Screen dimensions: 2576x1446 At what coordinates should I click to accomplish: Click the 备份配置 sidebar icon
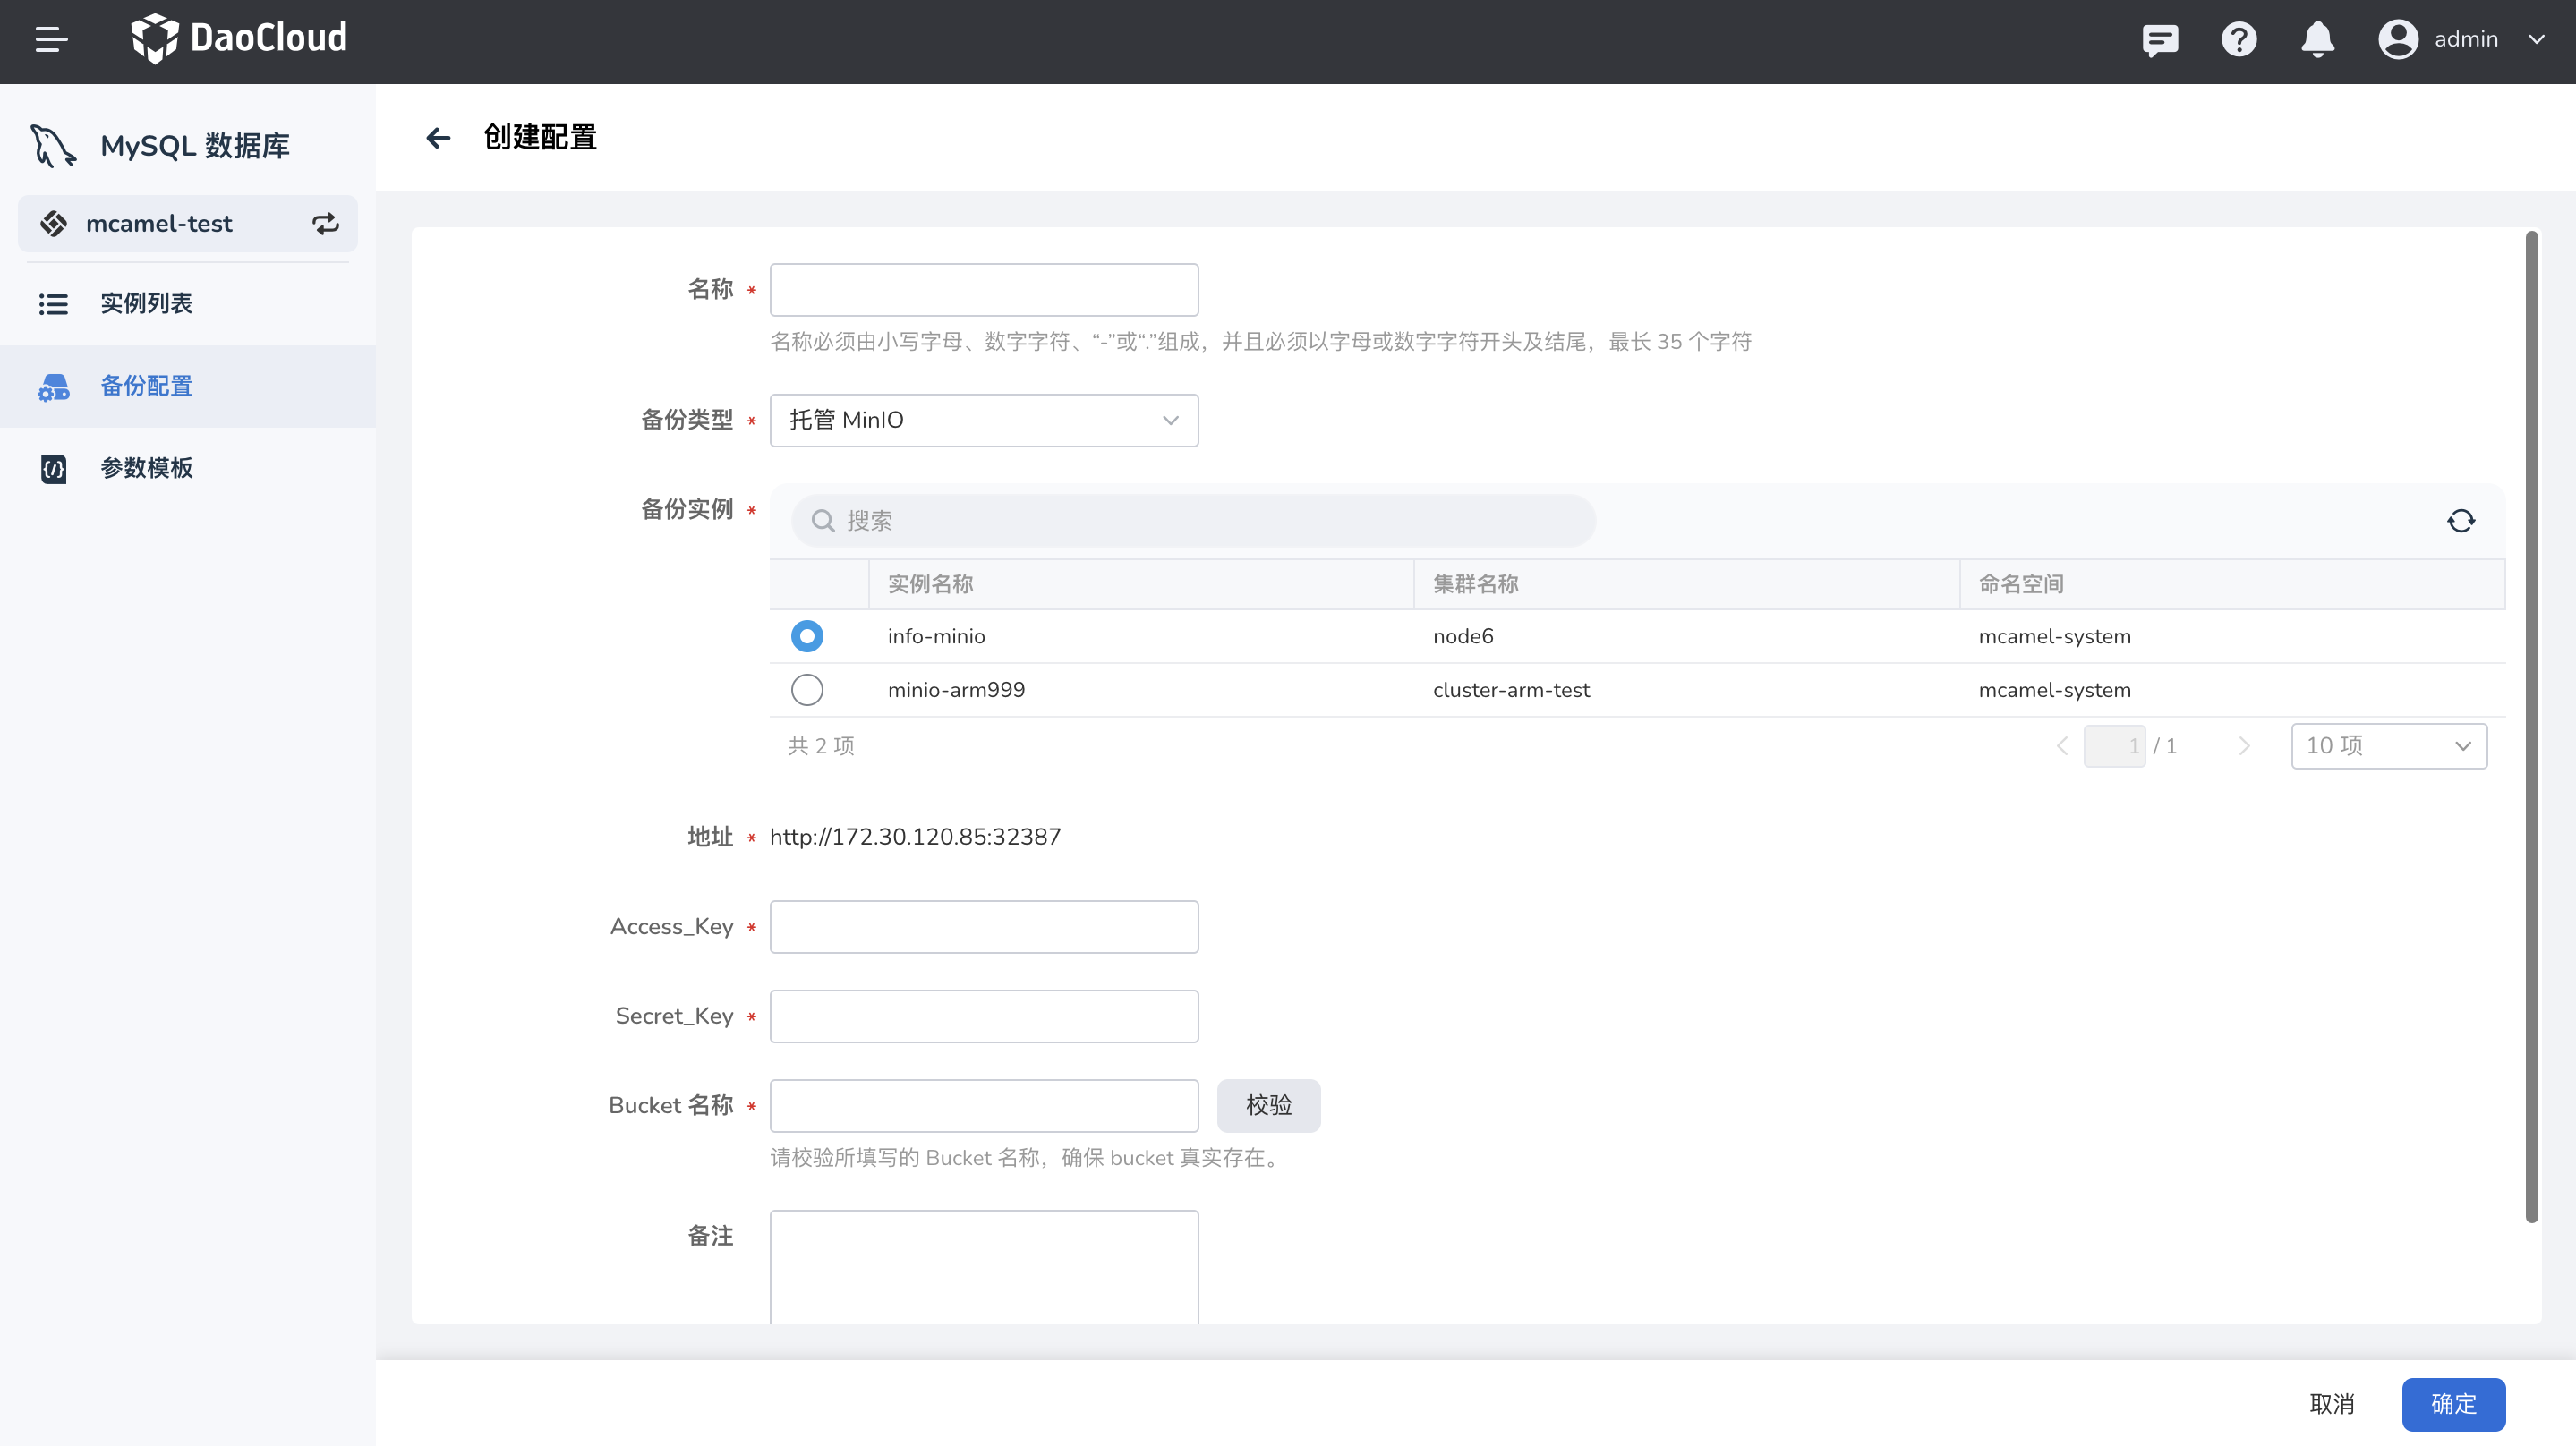(x=53, y=386)
